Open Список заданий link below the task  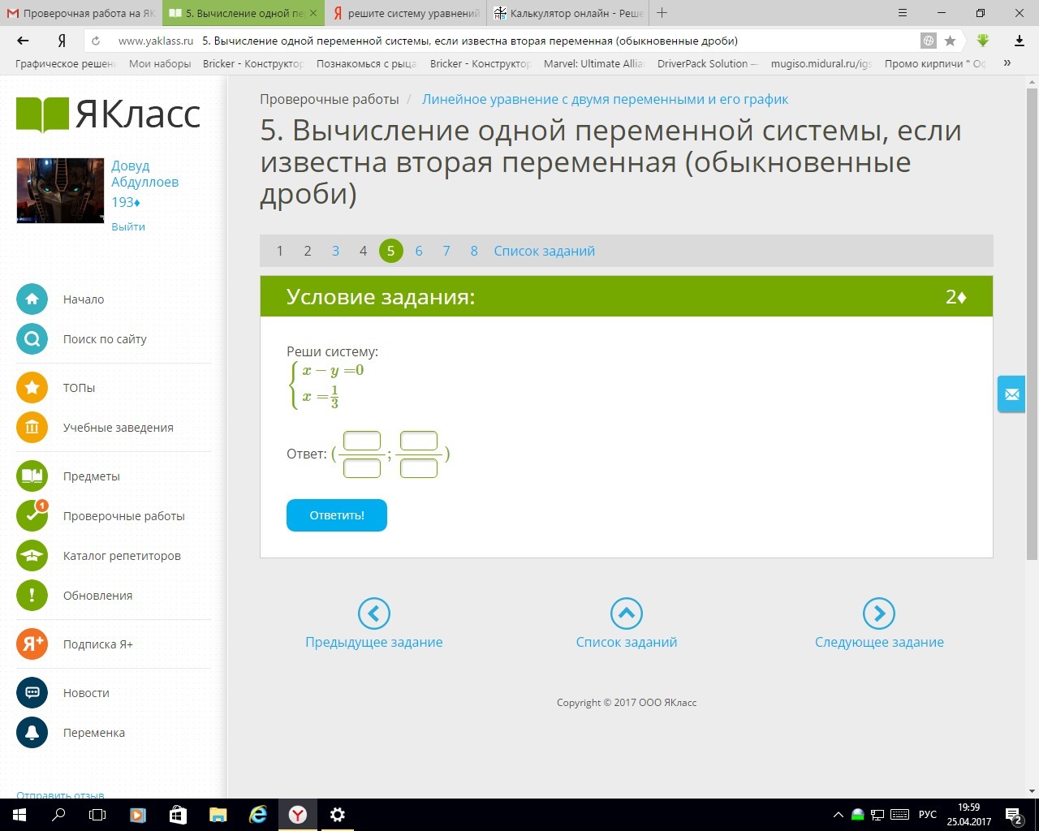pos(627,625)
